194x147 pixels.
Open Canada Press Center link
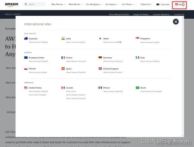[71, 91]
